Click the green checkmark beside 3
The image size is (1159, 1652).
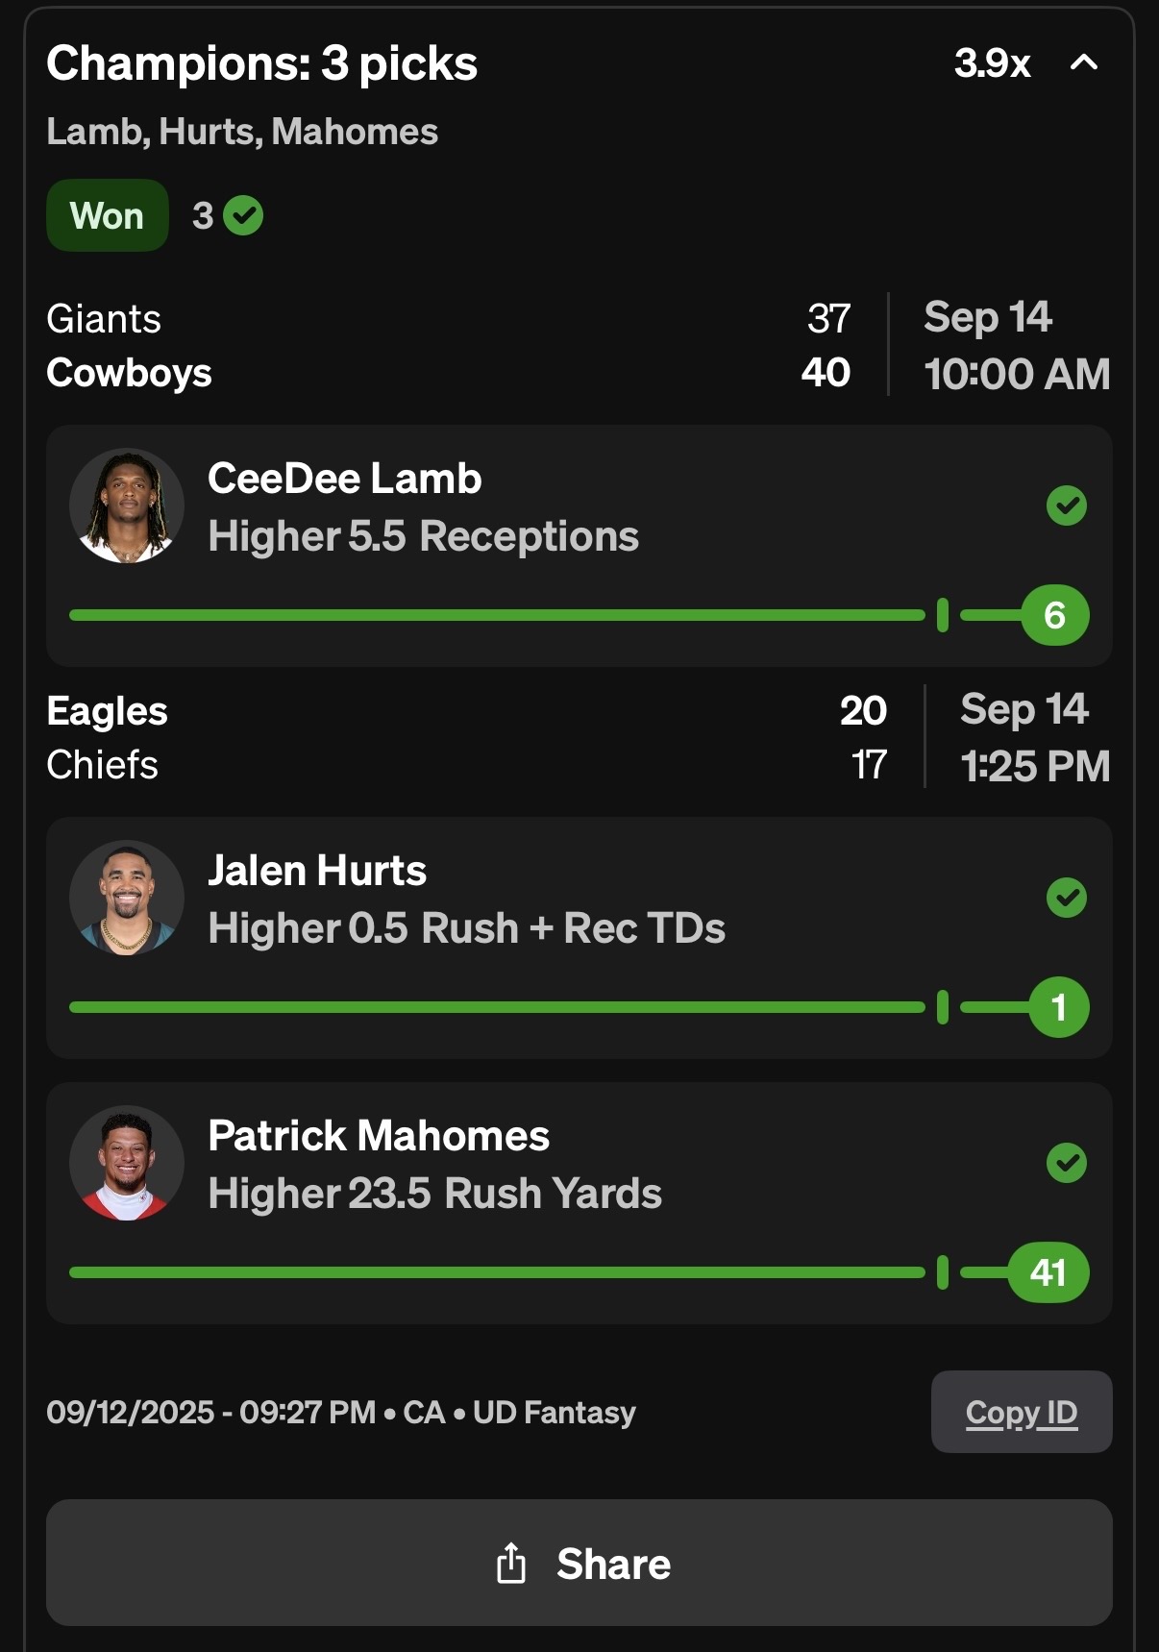(243, 215)
